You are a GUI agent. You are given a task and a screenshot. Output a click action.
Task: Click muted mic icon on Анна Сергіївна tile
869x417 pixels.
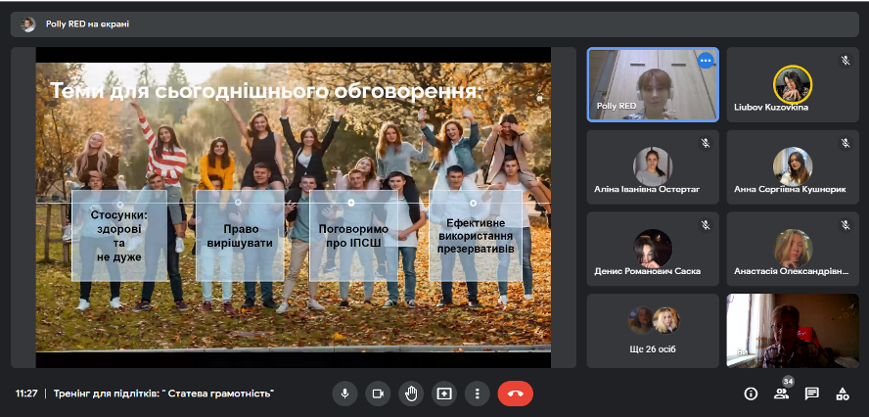pyautogui.click(x=846, y=143)
